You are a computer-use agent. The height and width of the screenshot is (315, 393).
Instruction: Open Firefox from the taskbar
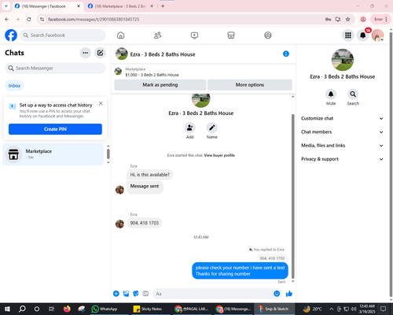tap(67, 309)
